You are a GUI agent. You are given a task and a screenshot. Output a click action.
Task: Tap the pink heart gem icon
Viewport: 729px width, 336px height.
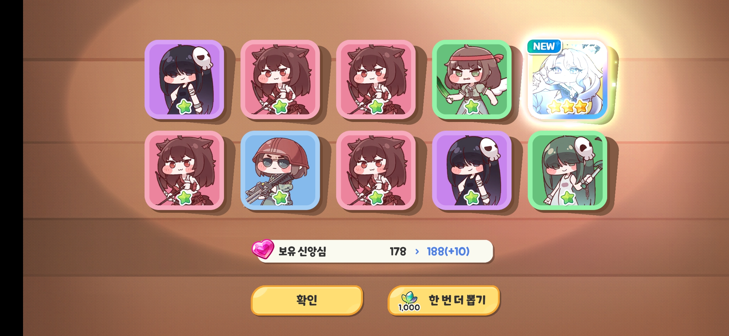pyautogui.click(x=263, y=249)
